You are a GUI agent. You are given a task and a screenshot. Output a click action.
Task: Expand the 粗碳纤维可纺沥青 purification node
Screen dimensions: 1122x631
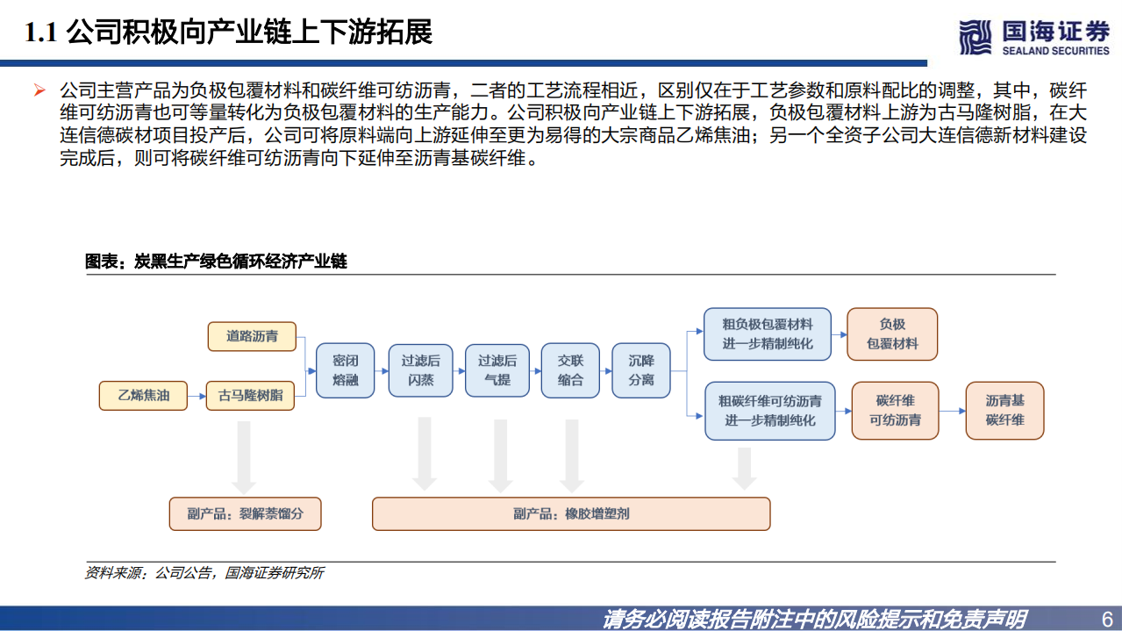[x=768, y=410]
